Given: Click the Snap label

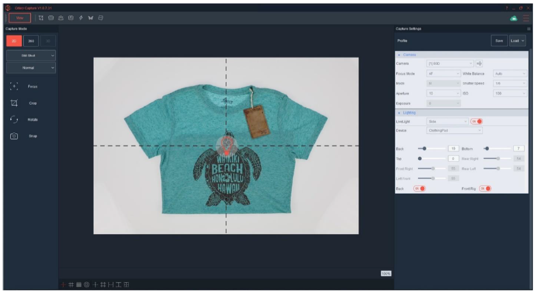Looking at the screenshot, I should click(32, 136).
